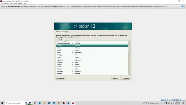Choose Finnish - Suomi row
This screenshot has height=105, width=186.
(92, 64)
